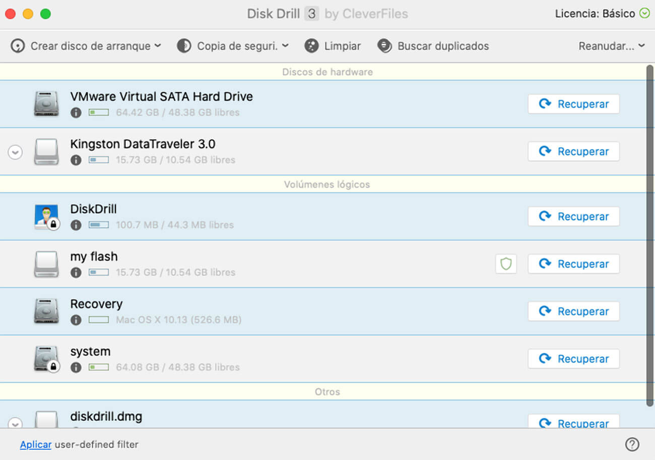Click the system volume usage bar
Screen dimensions: 655x460
coord(99,367)
